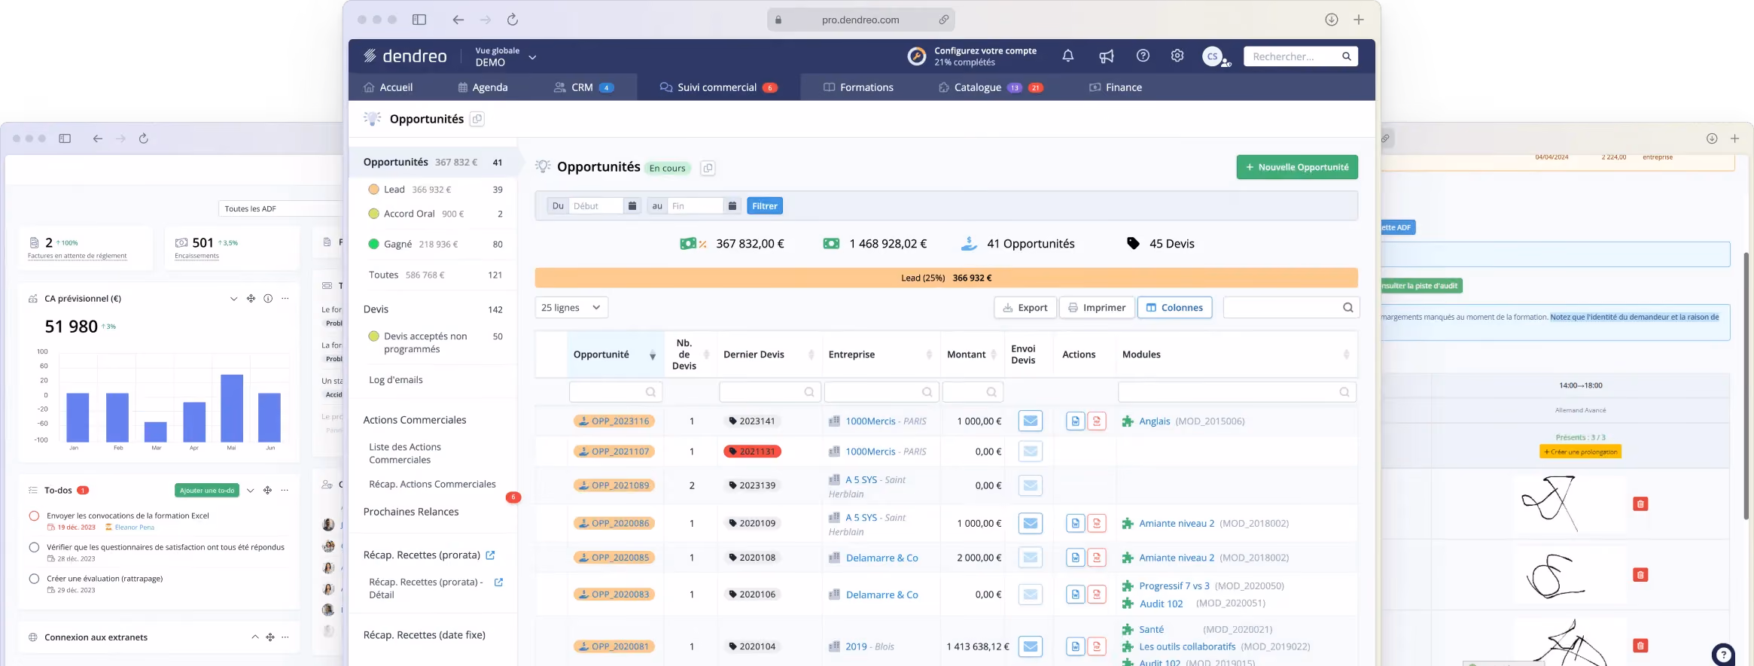Image resolution: width=1754 pixels, height=666 pixels.
Task: Click the search magnifier in Rechercher field
Action: click(1347, 56)
